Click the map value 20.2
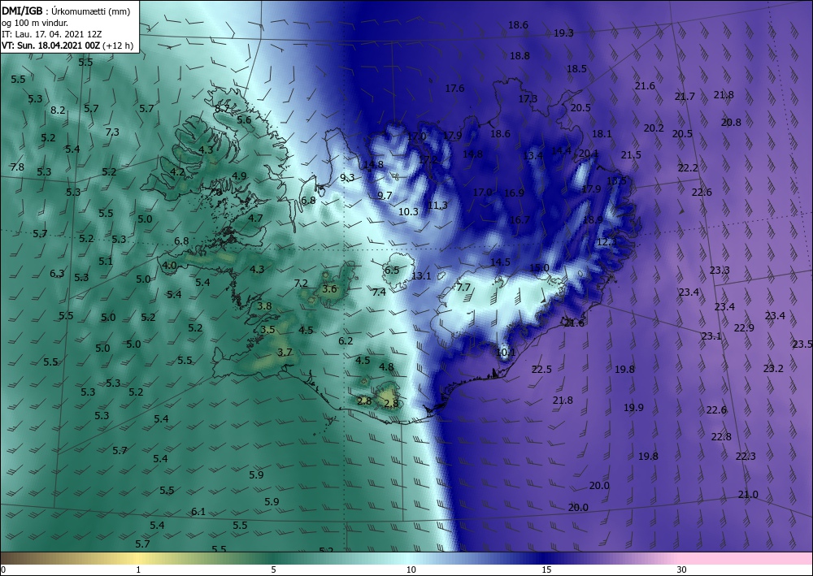 654,128
